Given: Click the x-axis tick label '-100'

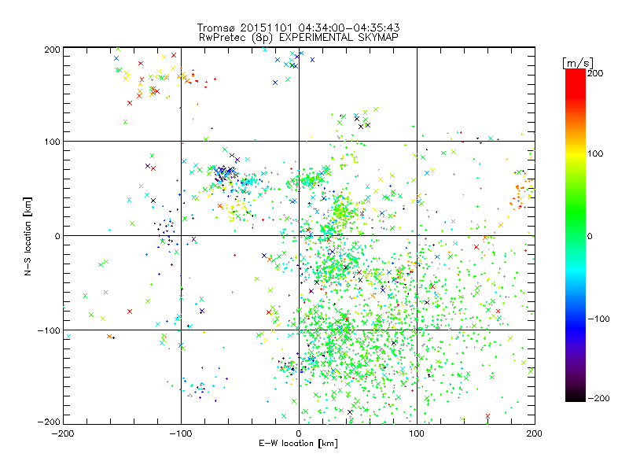Looking at the screenshot, I should [181, 433].
